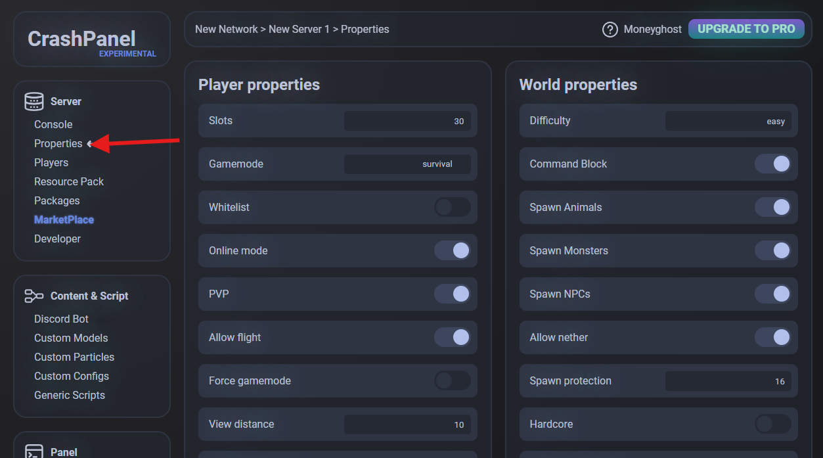Click the Server database icon
Viewport: 823px width, 458px height.
pos(34,101)
